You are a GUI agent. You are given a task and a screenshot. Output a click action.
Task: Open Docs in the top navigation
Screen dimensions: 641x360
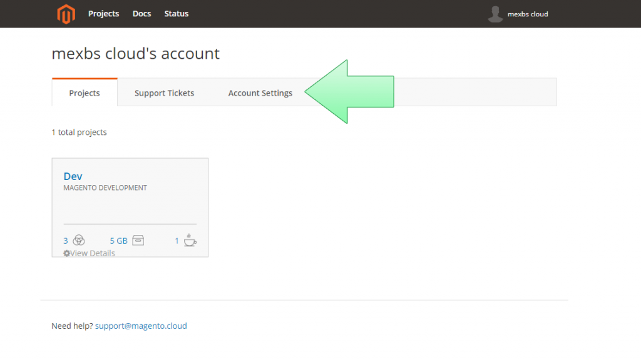click(x=141, y=14)
